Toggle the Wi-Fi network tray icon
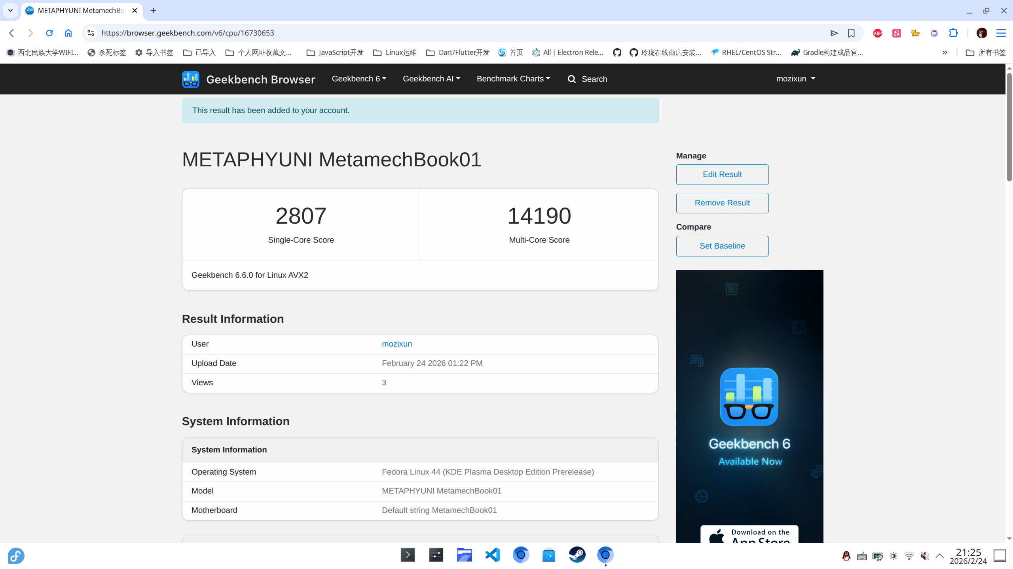 (909, 556)
